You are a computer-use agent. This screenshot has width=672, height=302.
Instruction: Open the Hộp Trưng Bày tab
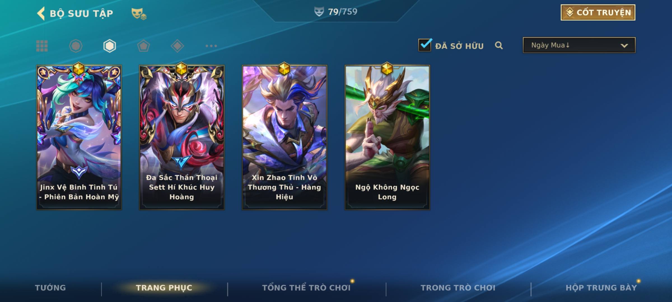[601, 288]
